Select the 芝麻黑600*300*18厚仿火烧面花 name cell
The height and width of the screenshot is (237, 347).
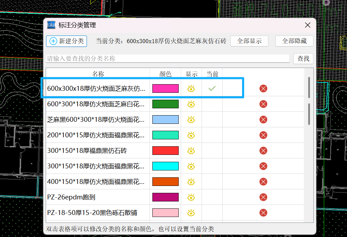(x=98, y=120)
